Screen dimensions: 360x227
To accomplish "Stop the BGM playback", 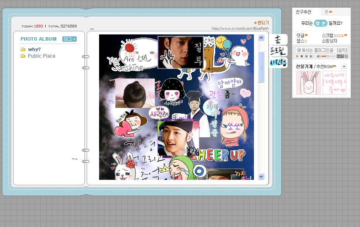I will coord(302,56).
